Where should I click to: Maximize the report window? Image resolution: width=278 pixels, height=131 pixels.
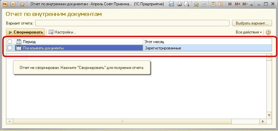[x=266, y=4]
